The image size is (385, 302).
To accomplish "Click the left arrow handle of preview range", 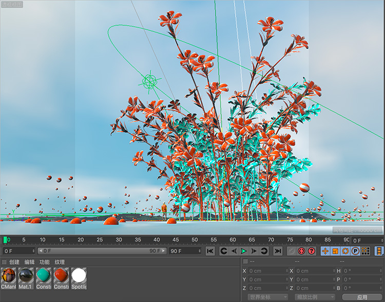I will [x=41, y=251].
